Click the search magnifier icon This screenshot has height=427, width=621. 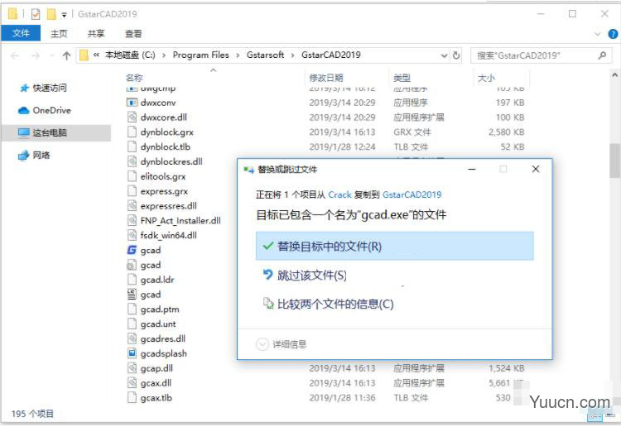pos(603,55)
